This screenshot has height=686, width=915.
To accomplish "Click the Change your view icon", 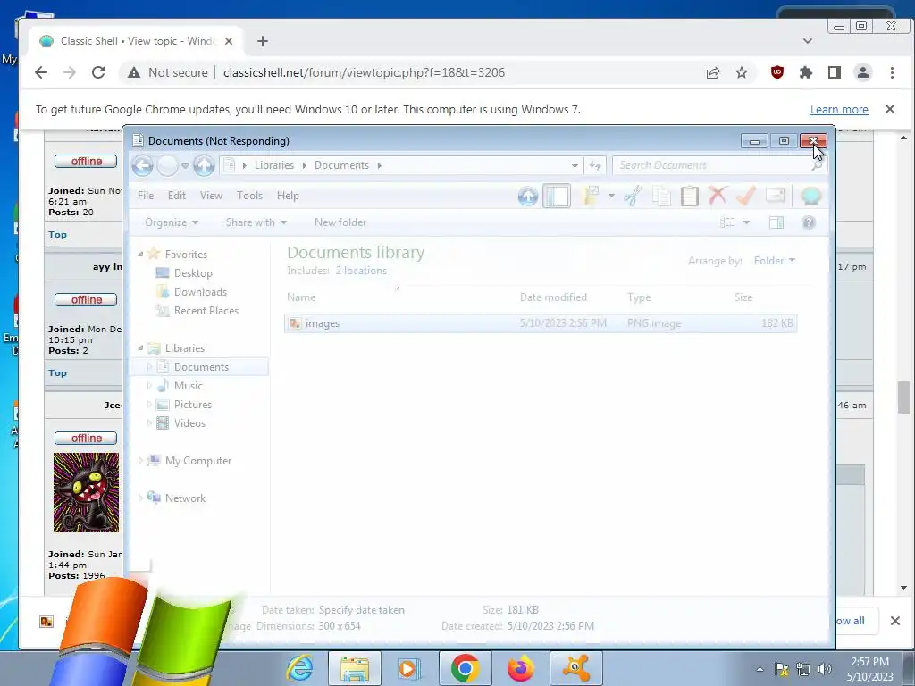I will (727, 222).
